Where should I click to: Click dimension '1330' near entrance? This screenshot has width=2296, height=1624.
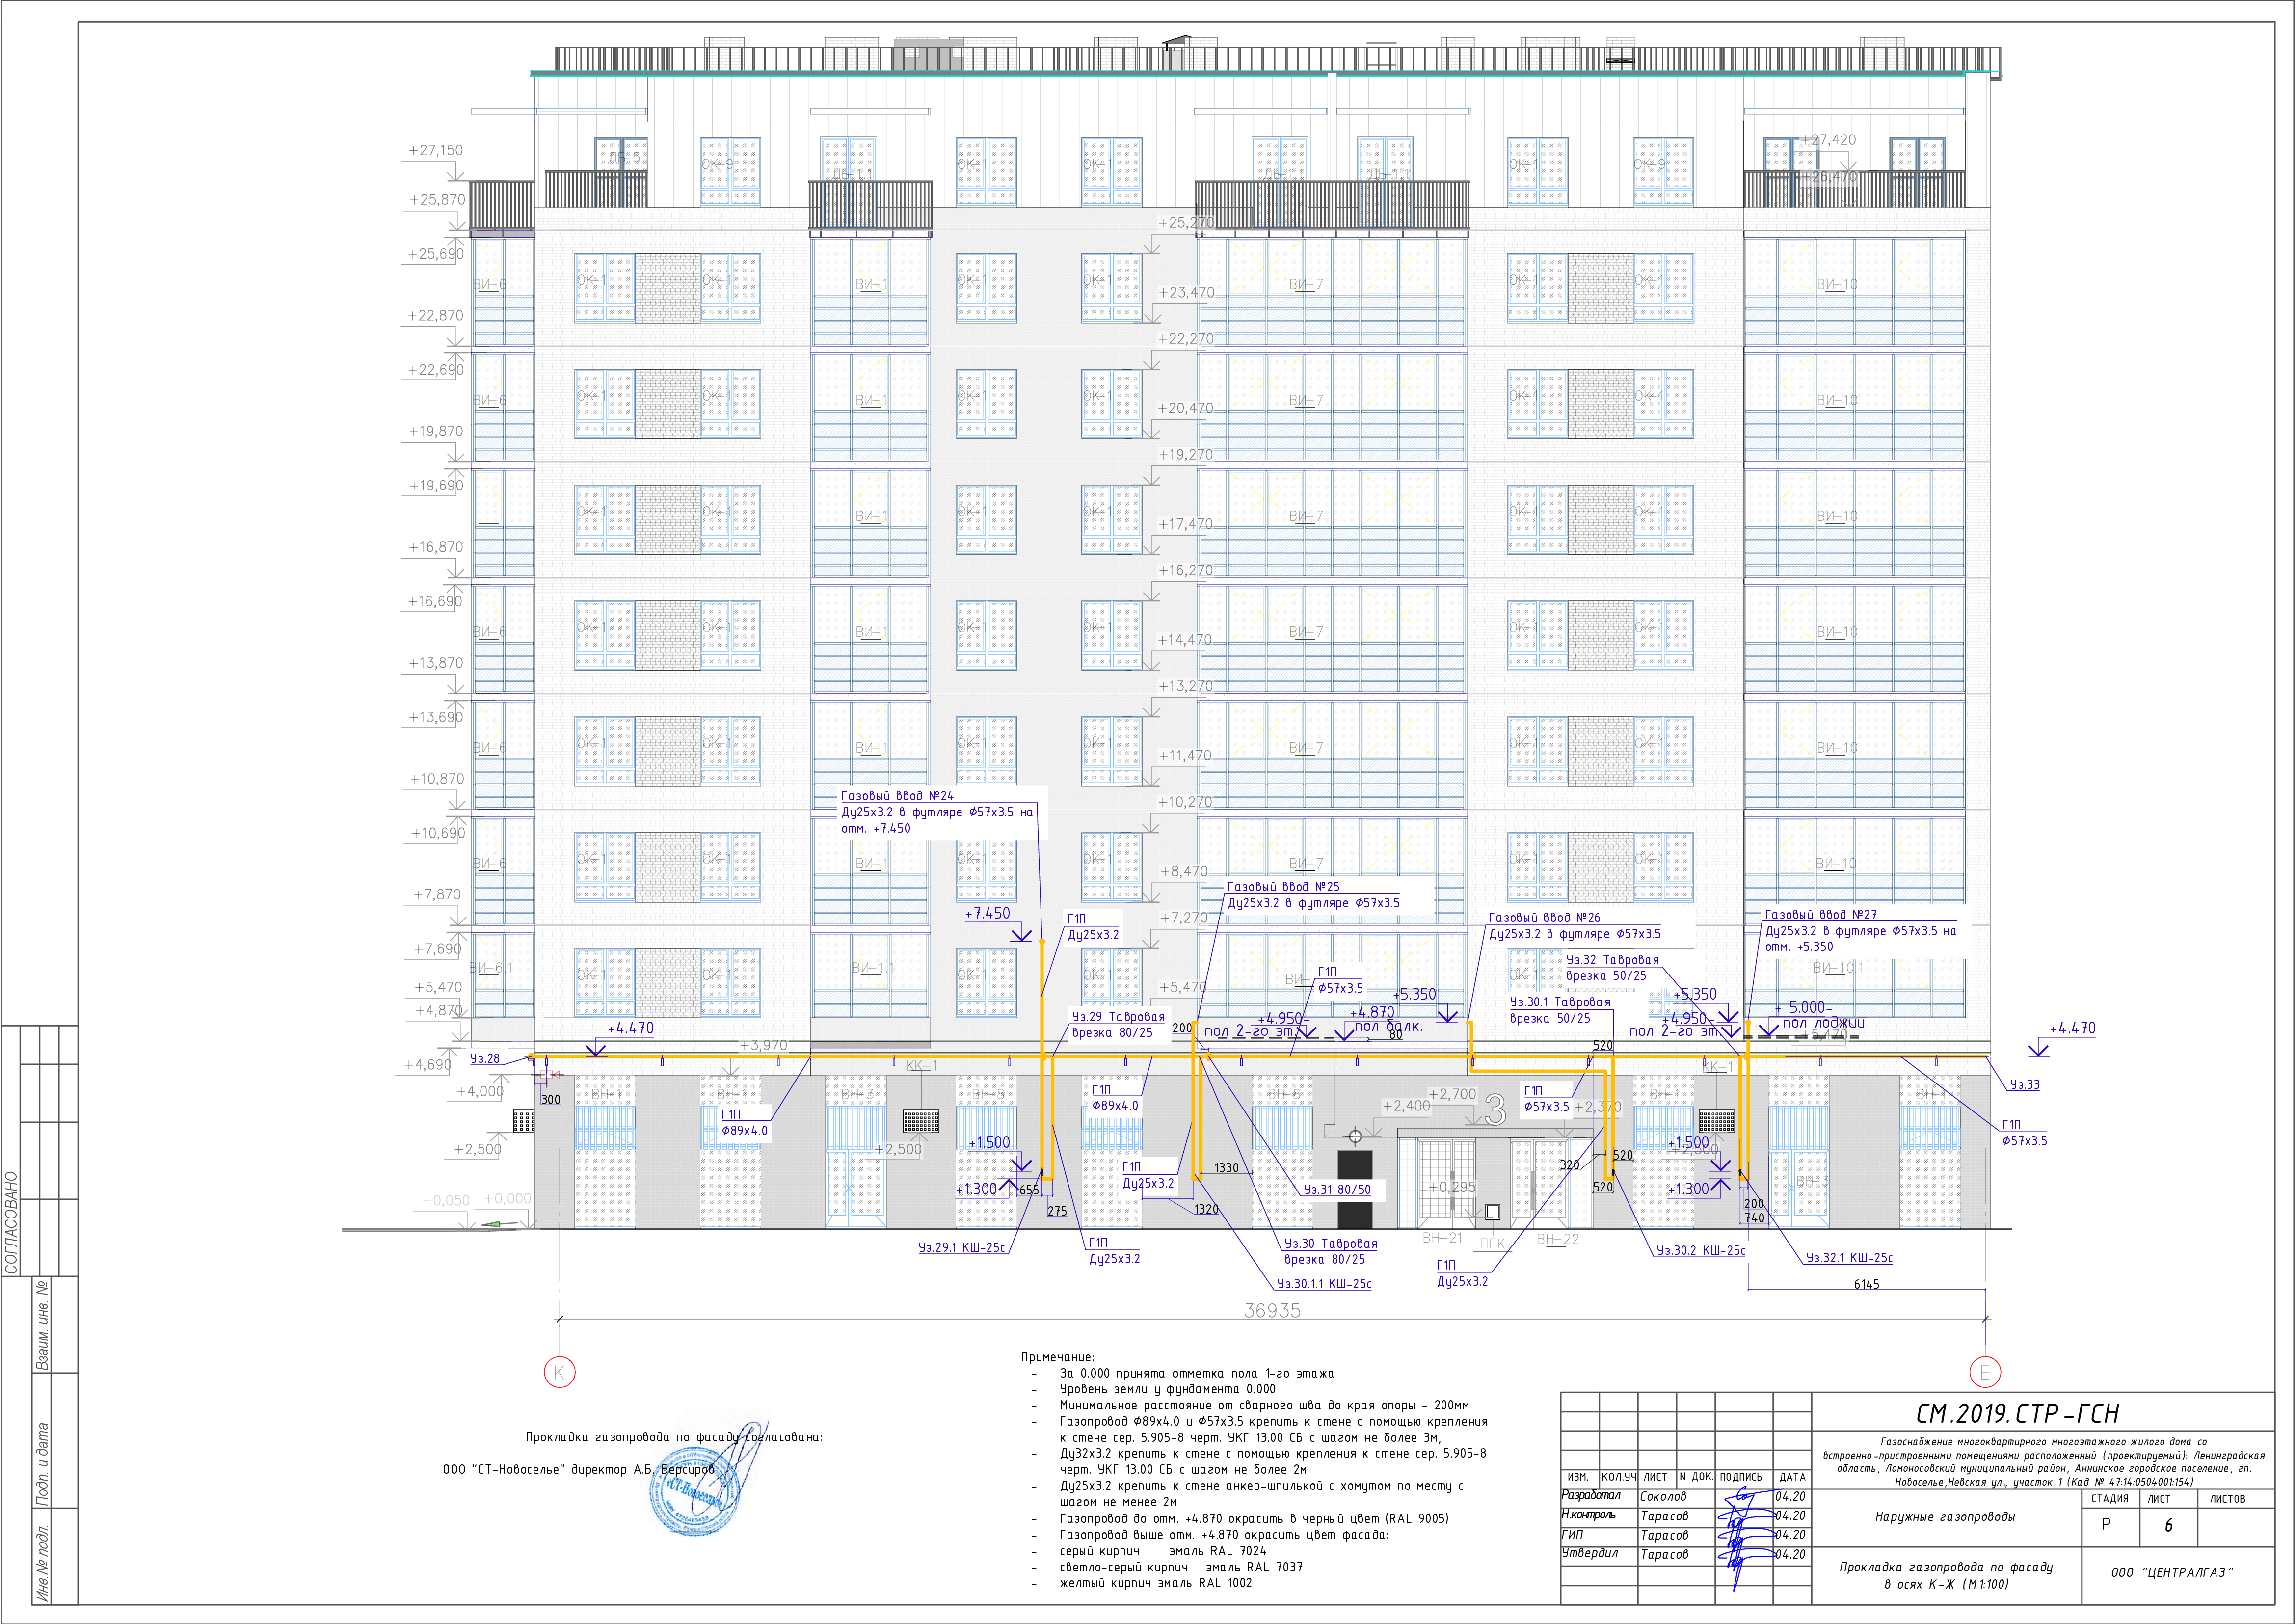click(1226, 1168)
